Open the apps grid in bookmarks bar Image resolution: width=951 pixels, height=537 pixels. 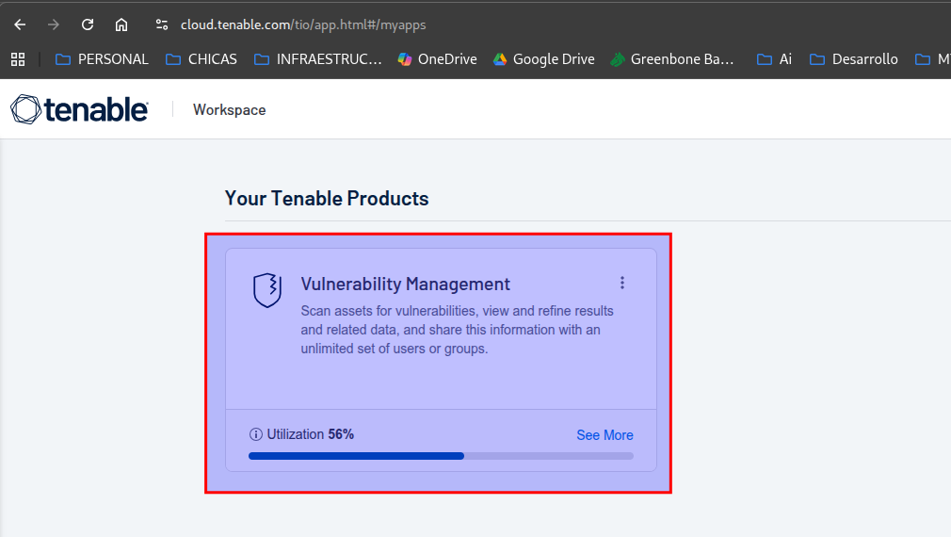[x=18, y=59]
